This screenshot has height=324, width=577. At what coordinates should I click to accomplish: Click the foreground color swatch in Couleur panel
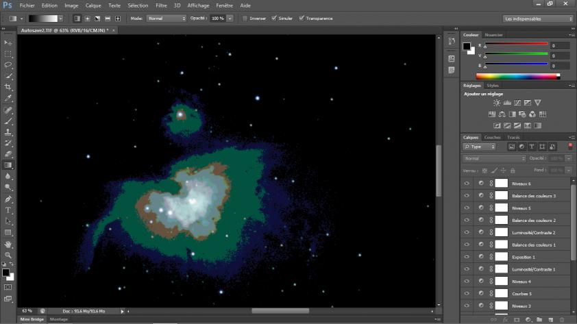click(x=467, y=46)
